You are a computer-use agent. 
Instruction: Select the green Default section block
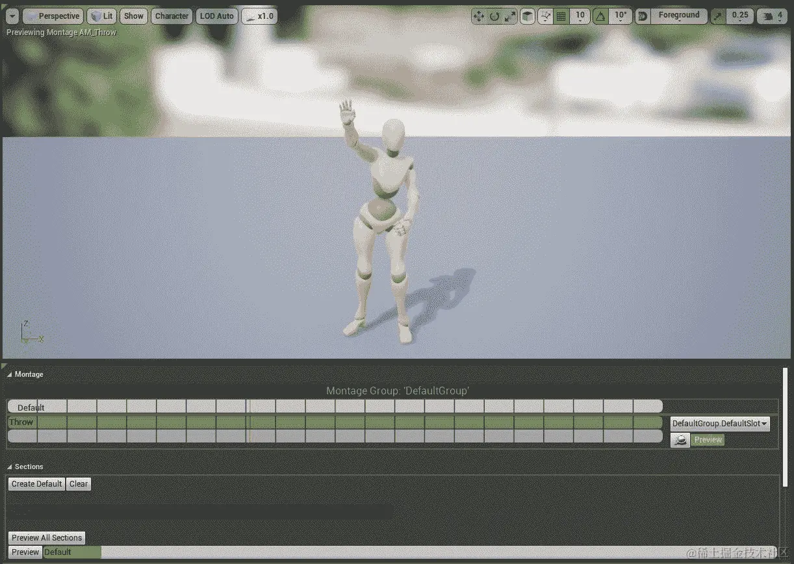pos(72,552)
